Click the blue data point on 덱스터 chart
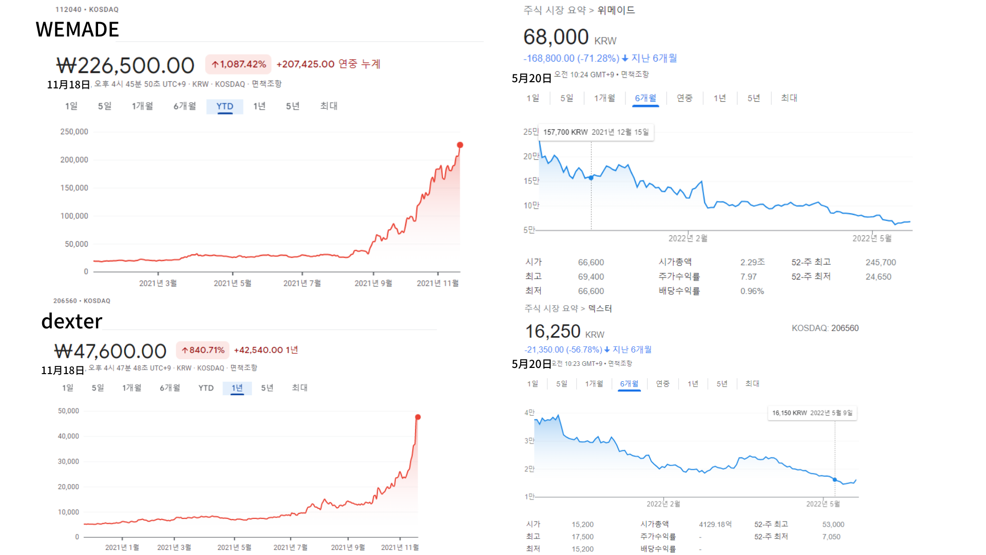986x555 pixels. pos(835,480)
